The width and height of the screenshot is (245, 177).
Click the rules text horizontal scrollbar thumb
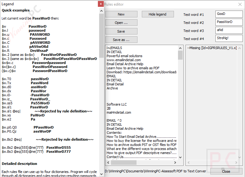point(124,162)
